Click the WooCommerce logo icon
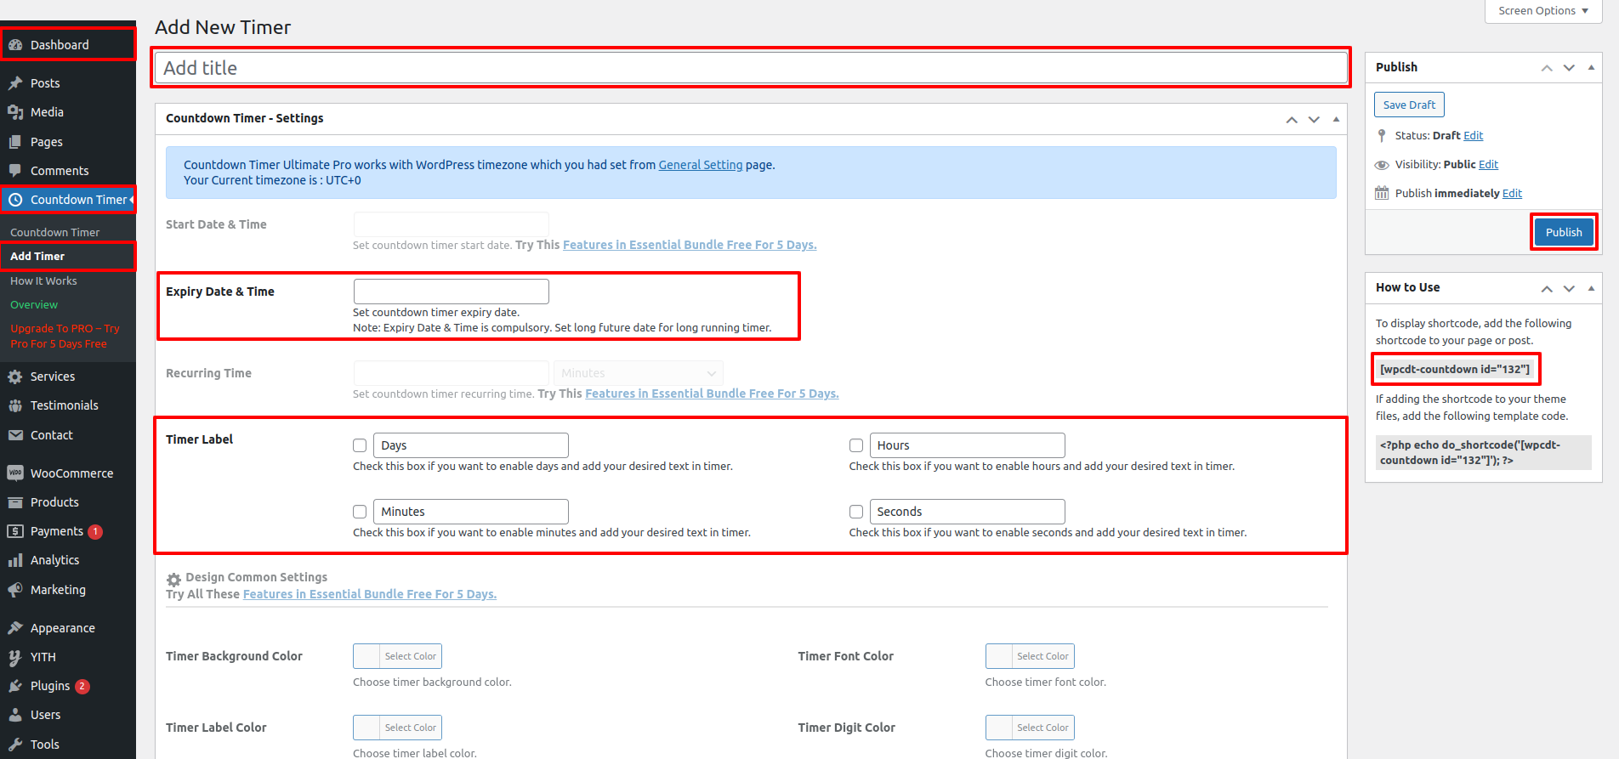 (x=15, y=473)
